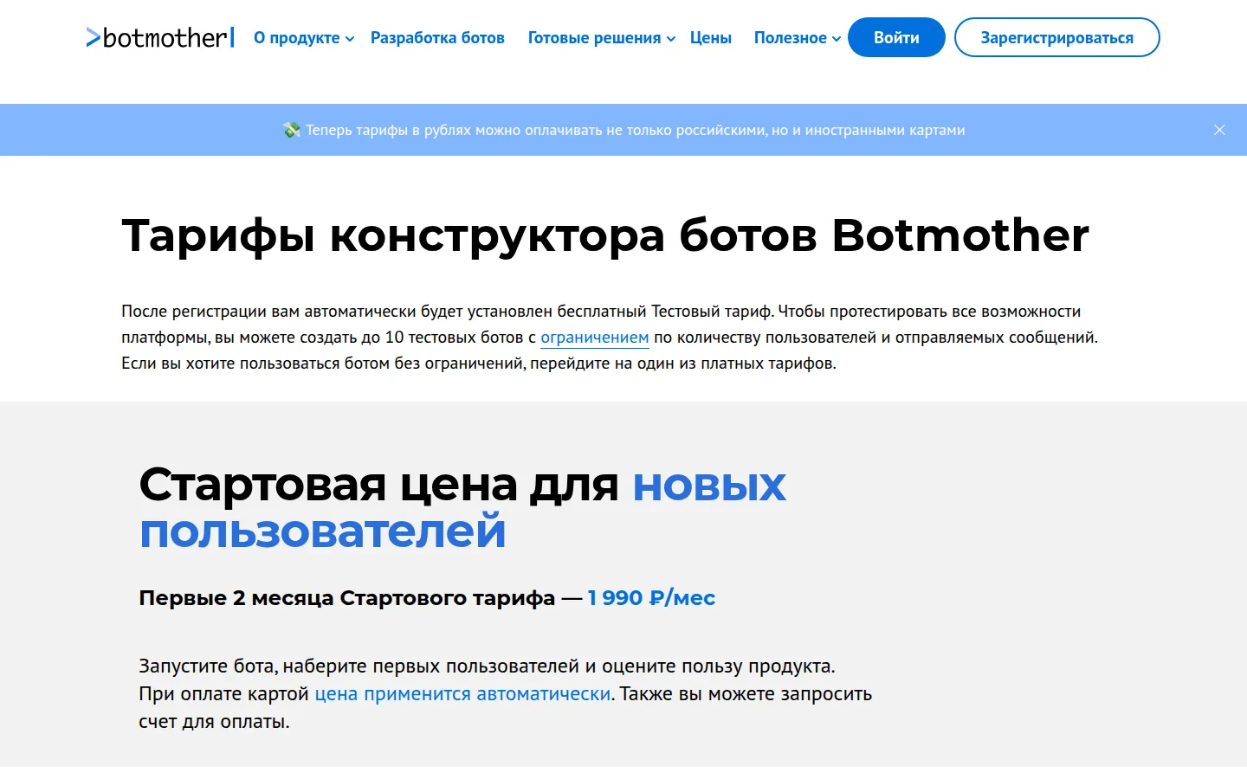The width and height of the screenshot is (1247, 779).
Task: Click the 'Войти' login button
Action: coord(896,37)
